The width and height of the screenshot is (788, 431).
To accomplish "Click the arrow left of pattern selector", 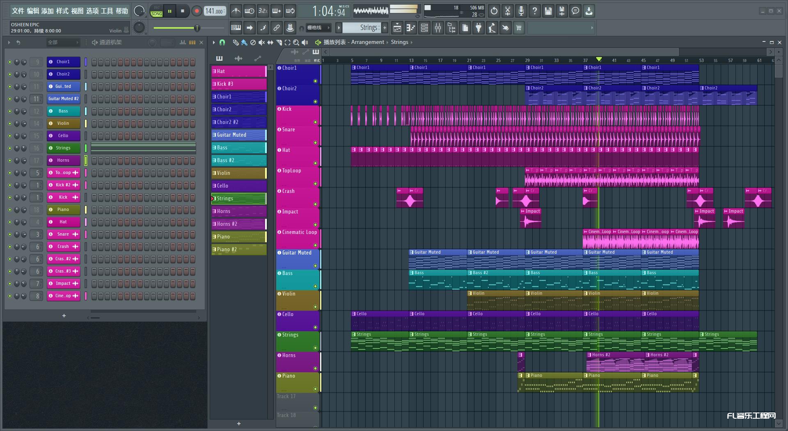I will [x=339, y=28].
